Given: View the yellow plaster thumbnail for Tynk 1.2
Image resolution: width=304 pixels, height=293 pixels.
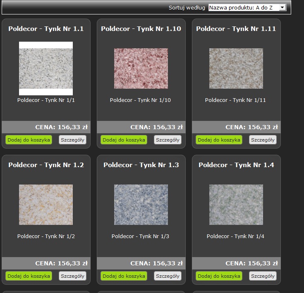Looking at the screenshot, I should (46, 205).
